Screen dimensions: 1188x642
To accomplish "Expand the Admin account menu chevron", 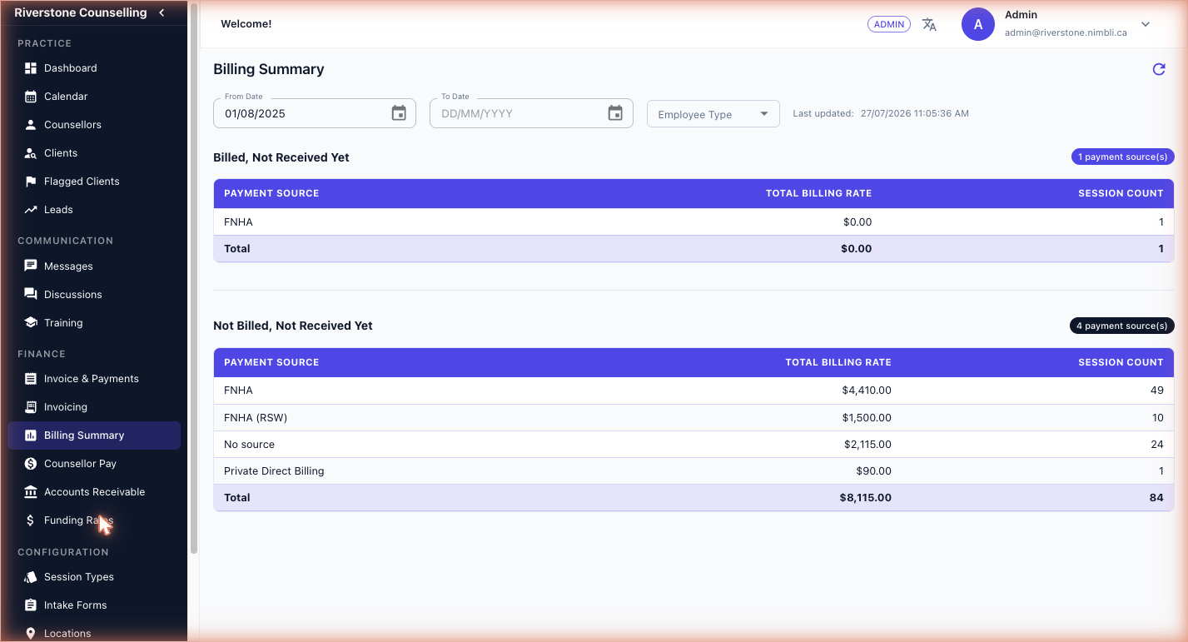I will coord(1146,24).
